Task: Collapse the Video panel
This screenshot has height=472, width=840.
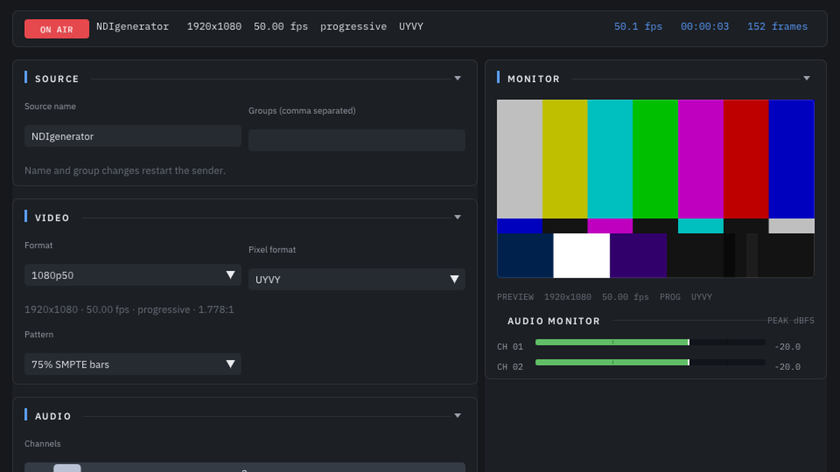Action: point(457,218)
